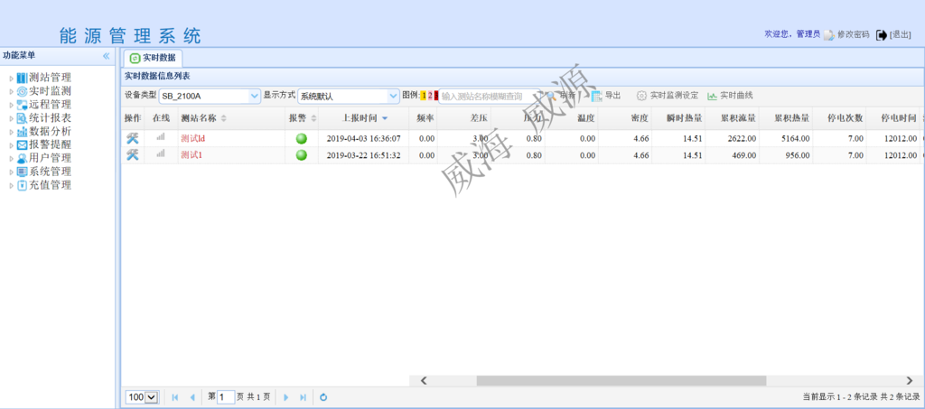
Task: Click the pagination refresh icon
Action: (323, 396)
